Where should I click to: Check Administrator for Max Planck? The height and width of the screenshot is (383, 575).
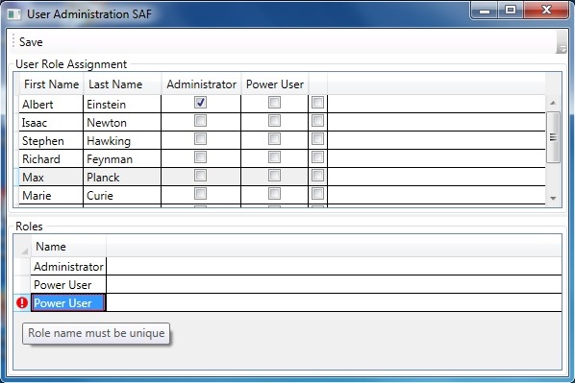(200, 176)
